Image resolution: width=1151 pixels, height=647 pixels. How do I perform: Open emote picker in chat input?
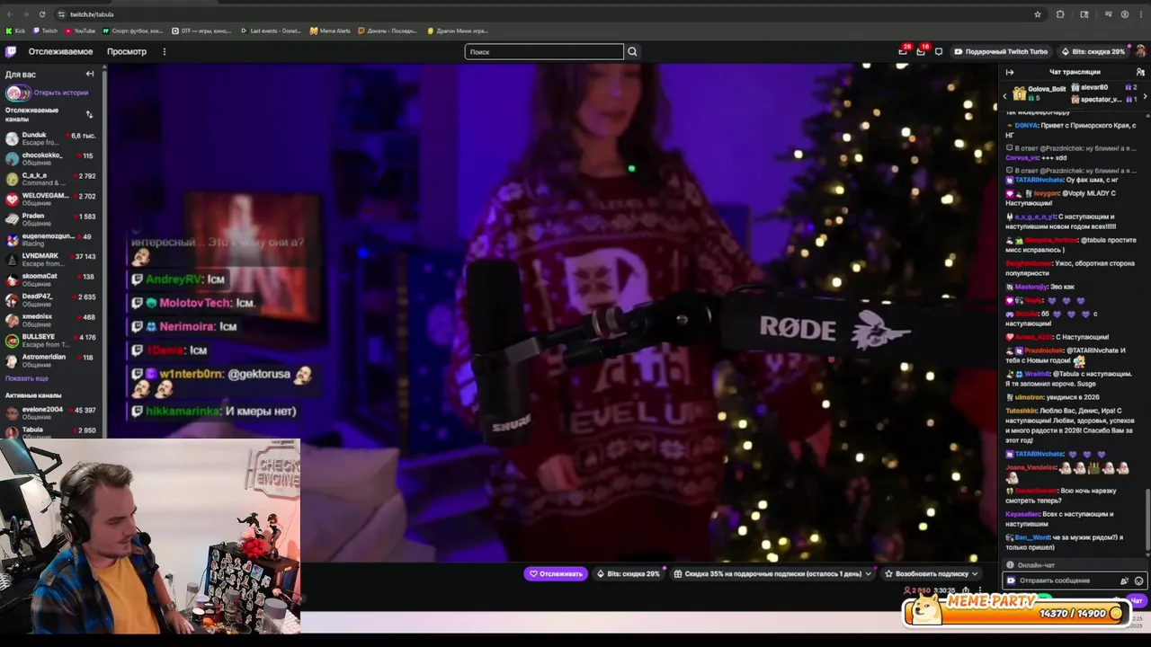(1139, 581)
